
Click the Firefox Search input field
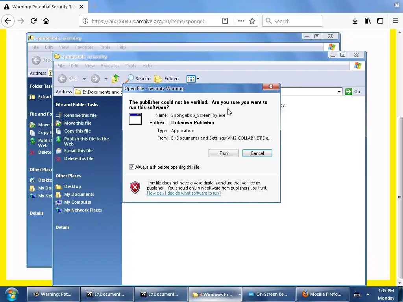pos(292,21)
